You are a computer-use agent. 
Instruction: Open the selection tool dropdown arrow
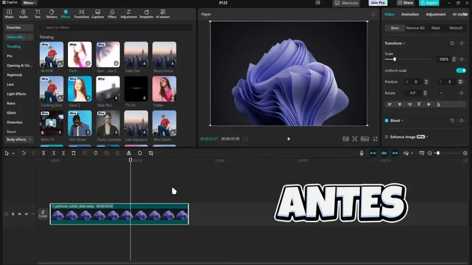(13, 153)
